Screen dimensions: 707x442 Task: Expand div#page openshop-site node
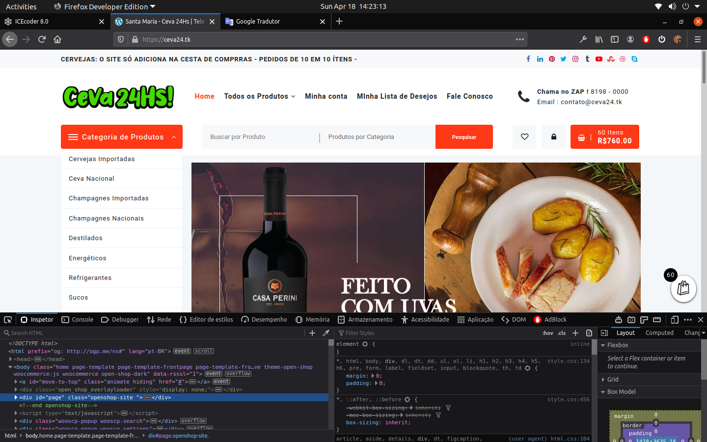16,397
